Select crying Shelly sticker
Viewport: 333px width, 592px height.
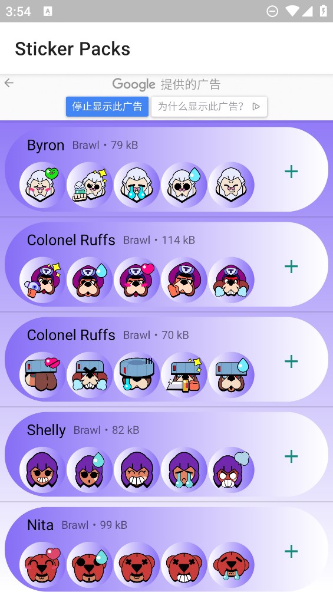184,470
